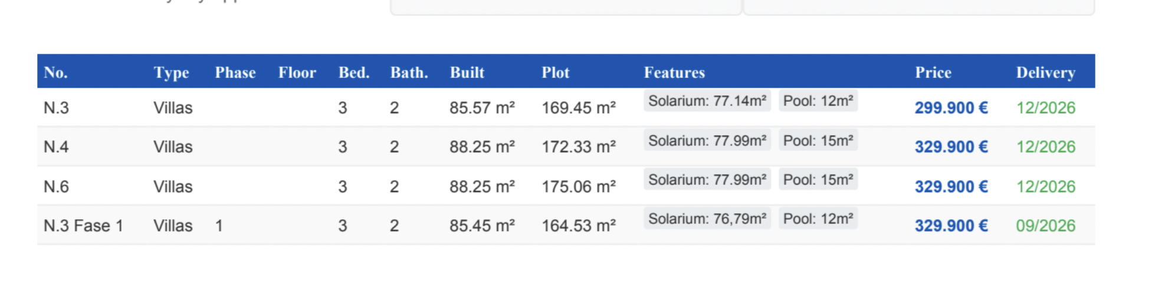Select the Features column header
The image size is (1155, 303).
pos(674,73)
